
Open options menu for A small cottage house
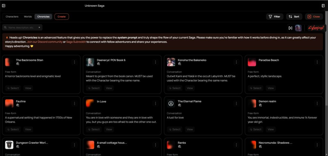click(x=155, y=145)
